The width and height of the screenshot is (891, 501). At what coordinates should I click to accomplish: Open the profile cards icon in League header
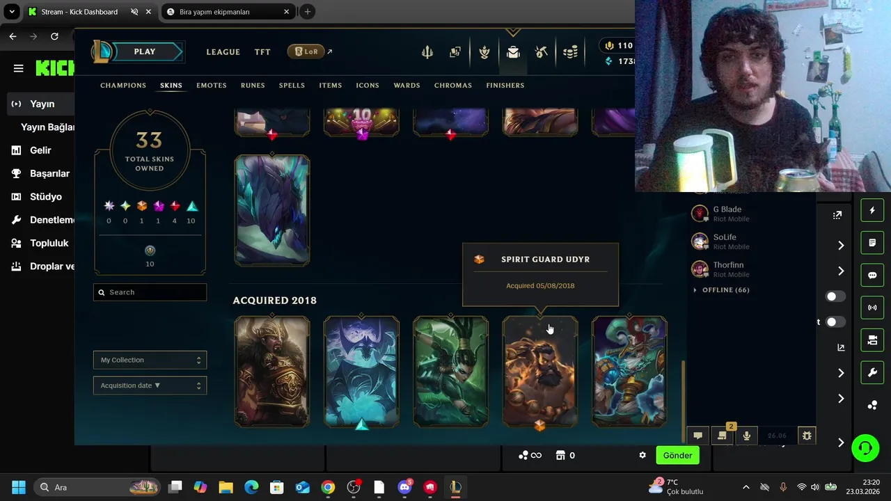(455, 52)
